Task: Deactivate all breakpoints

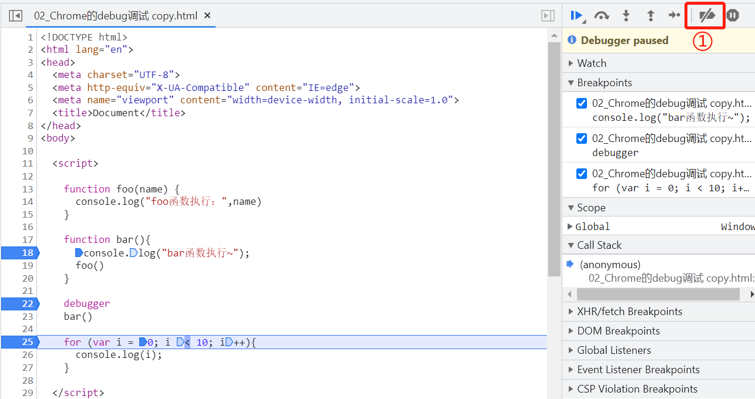Action: [704, 16]
